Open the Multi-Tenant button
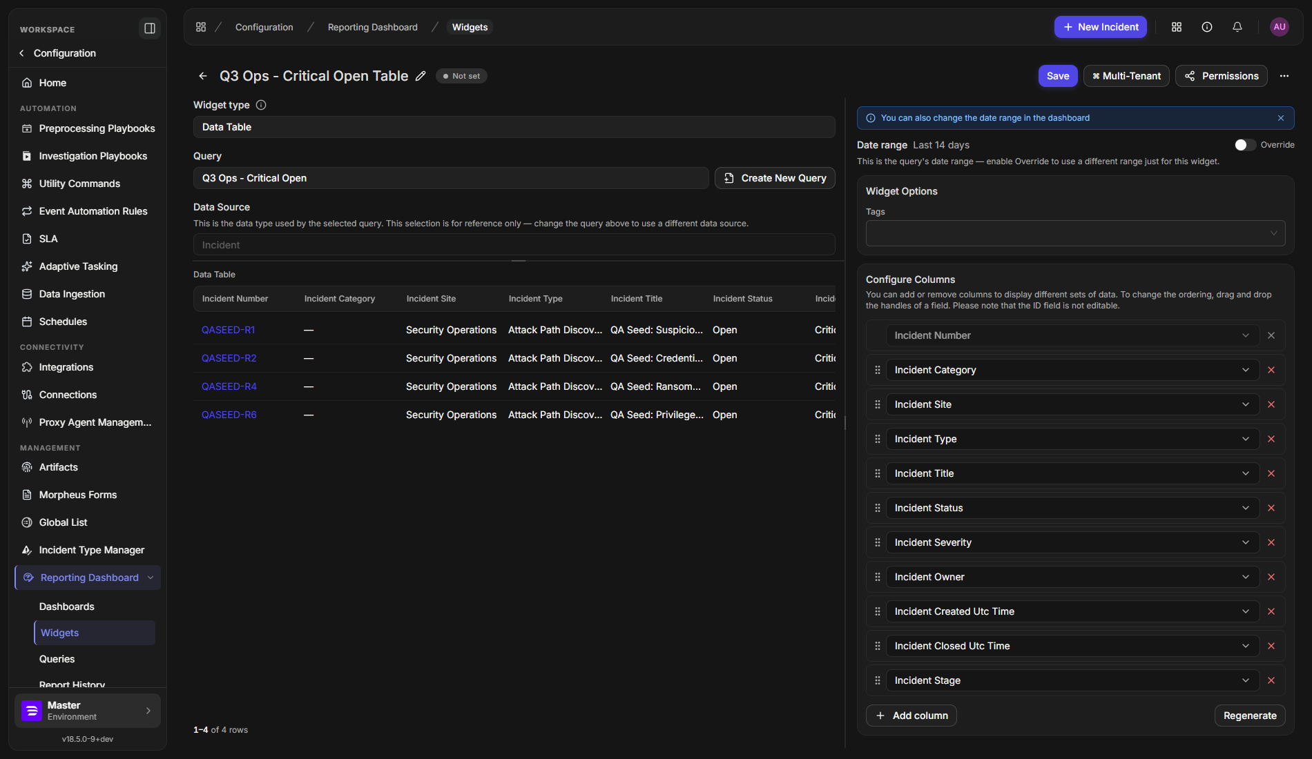This screenshot has height=759, width=1312. (1126, 76)
